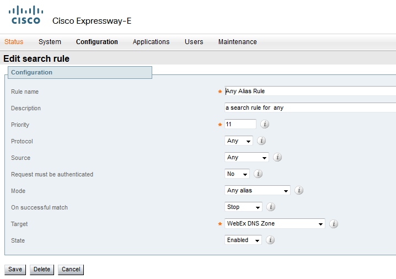Open the Maintenance menu
Viewport: 396px width, 279px height.
[x=237, y=42]
